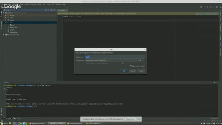This screenshot has width=222, height=125.
Task: Click the volume icon in system tray
Action: pyautogui.click(x=209, y=124)
